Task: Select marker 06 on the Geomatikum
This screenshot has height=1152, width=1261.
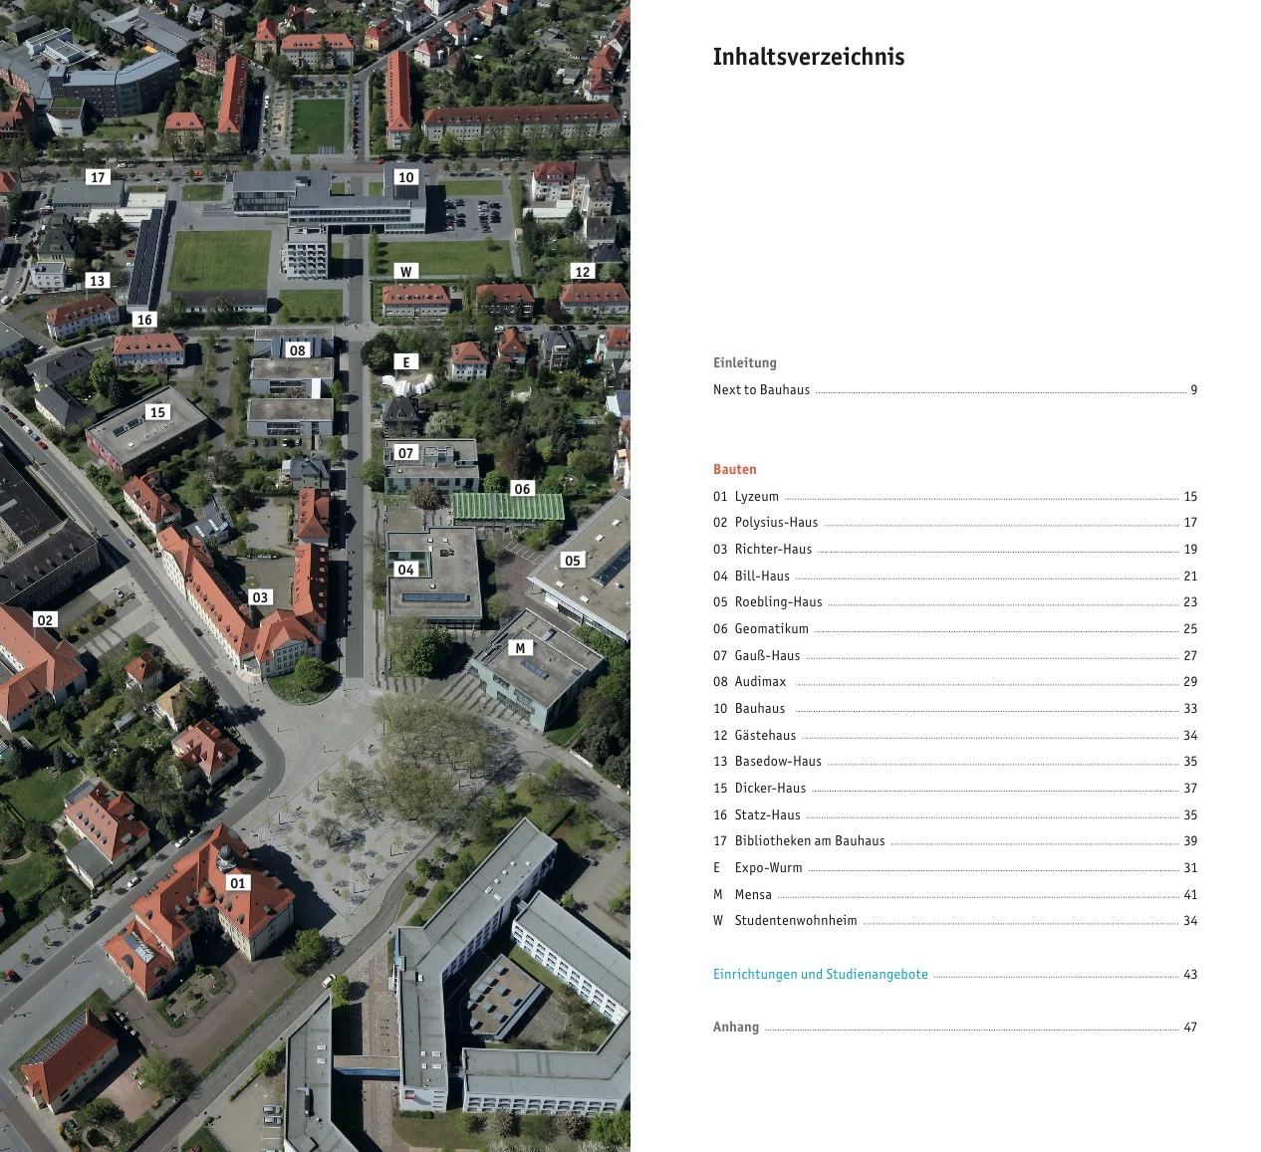Action: (x=522, y=488)
